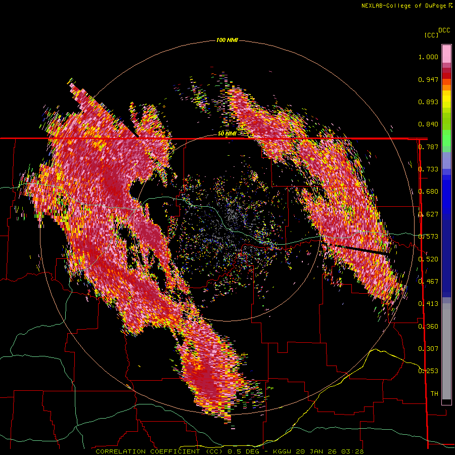
Task: Pick the bright green legend color band
Action: click(x=446, y=138)
